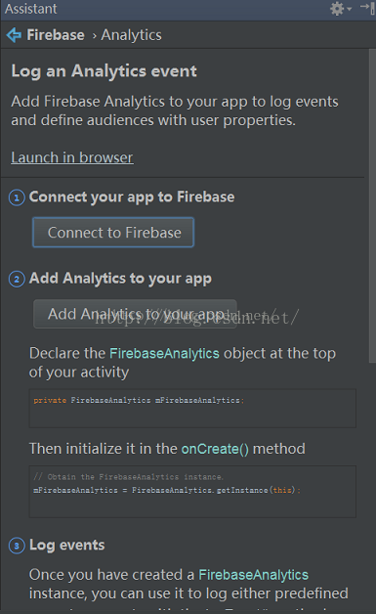Viewport: 376px width, 614px height.
Task: Select the step 2 circle icon
Action: click(17, 280)
